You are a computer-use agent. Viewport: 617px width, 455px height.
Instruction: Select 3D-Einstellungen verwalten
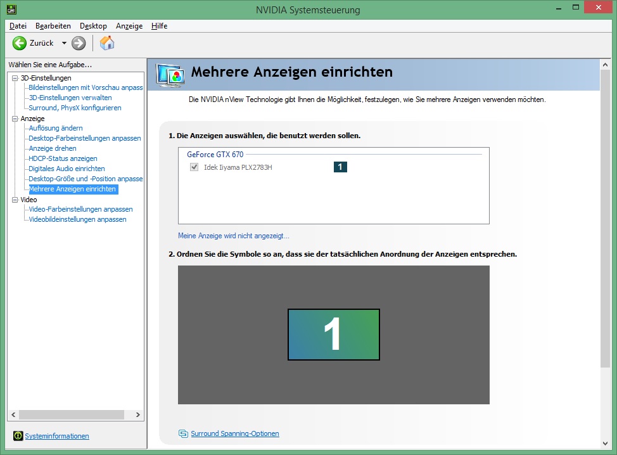tap(70, 98)
